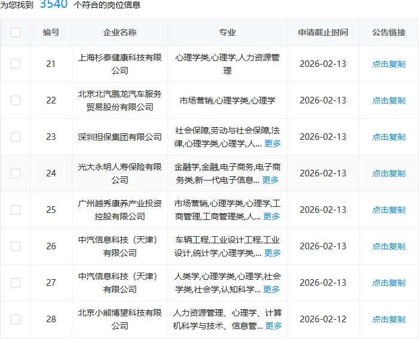This screenshot has height=339, width=419.
Task: Select the checkbox for row 28
Action: (x=16, y=319)
